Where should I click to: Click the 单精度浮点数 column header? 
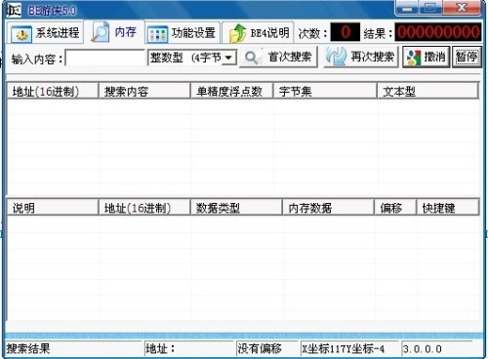pos(231,91)
